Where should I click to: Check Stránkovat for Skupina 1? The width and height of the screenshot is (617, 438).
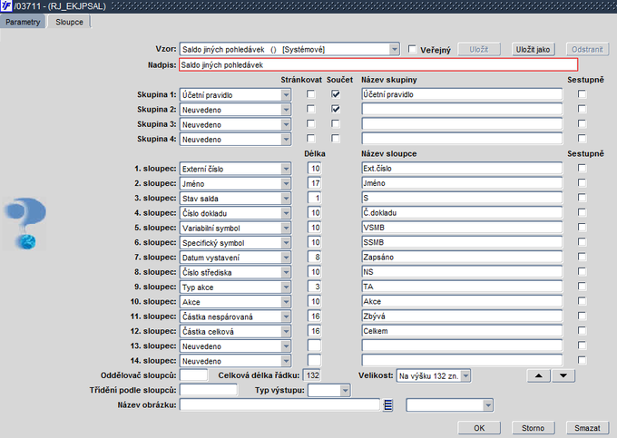(311, 93)
